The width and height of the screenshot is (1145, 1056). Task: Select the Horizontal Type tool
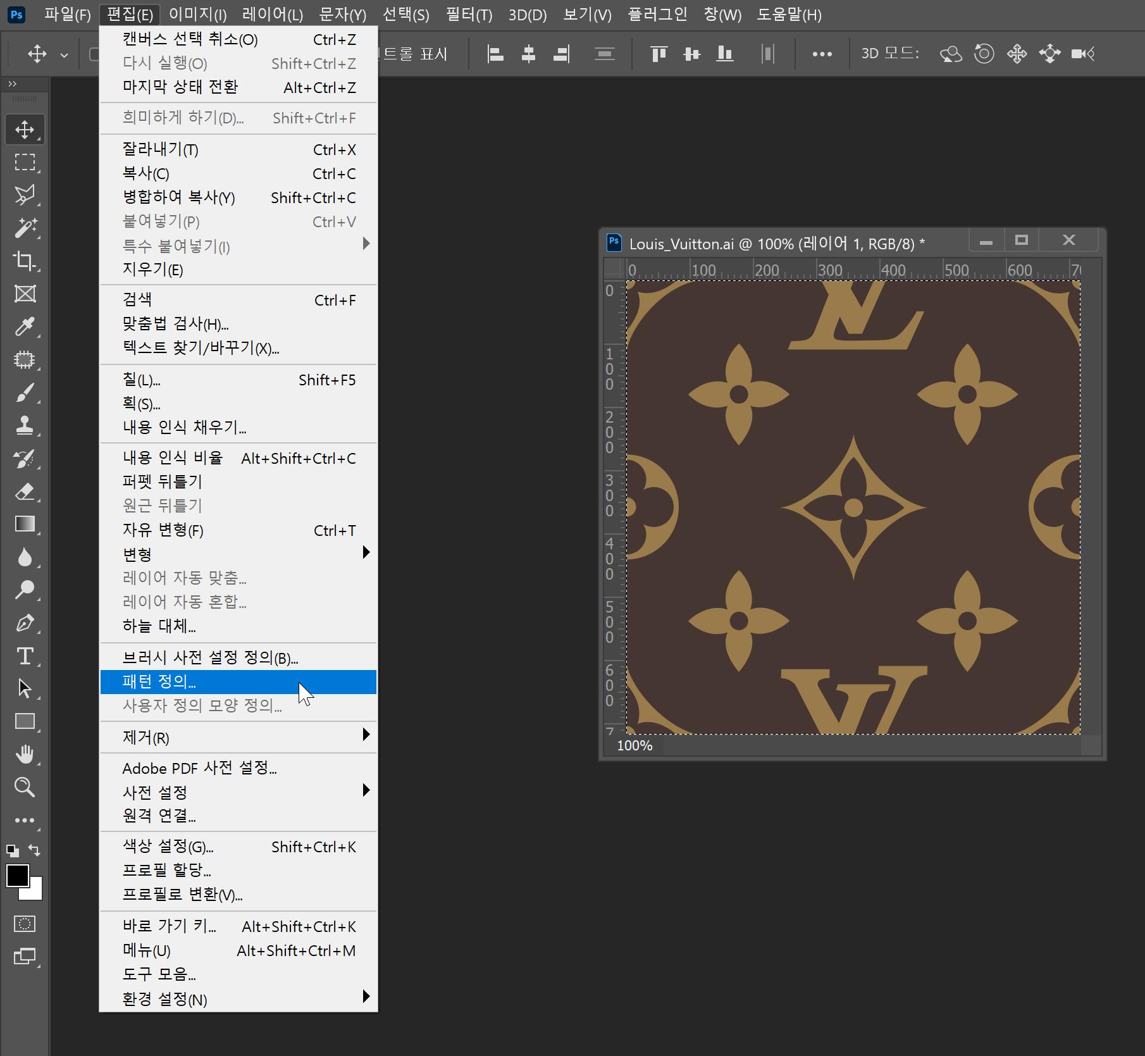tap(25, 656)
